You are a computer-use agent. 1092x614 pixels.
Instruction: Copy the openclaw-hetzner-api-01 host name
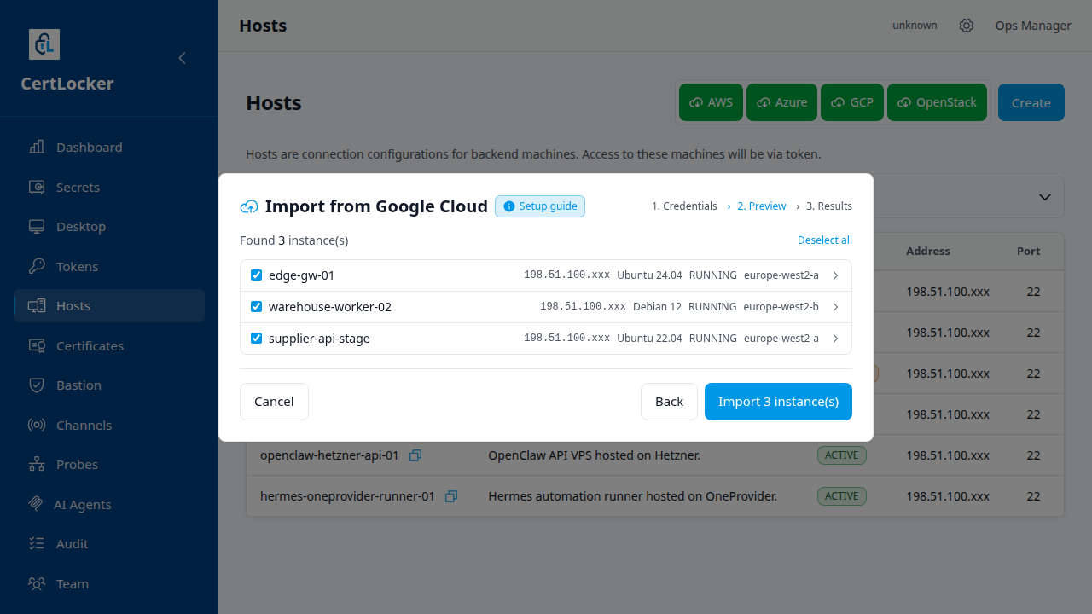[x=415, y=455]
